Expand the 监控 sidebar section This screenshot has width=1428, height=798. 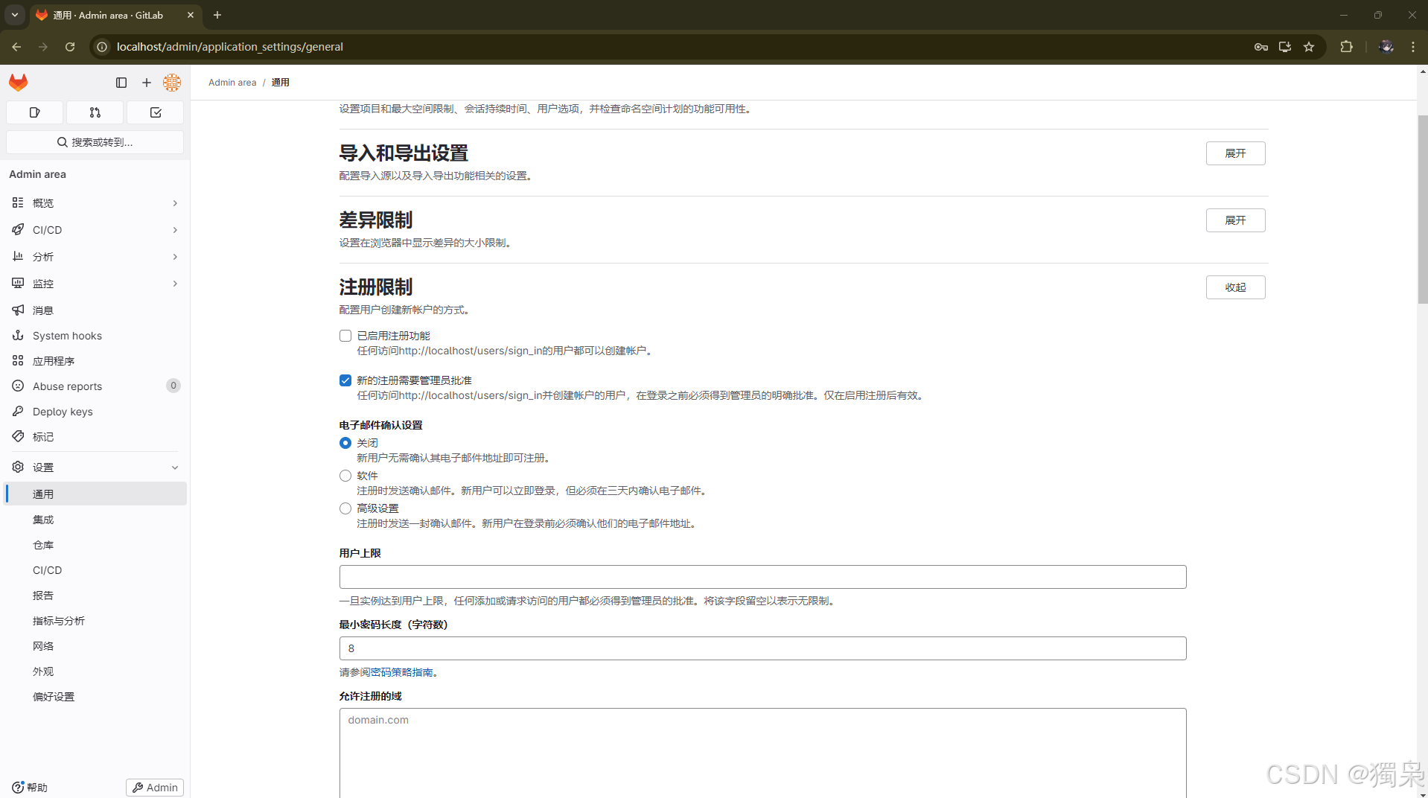(175, 284)
